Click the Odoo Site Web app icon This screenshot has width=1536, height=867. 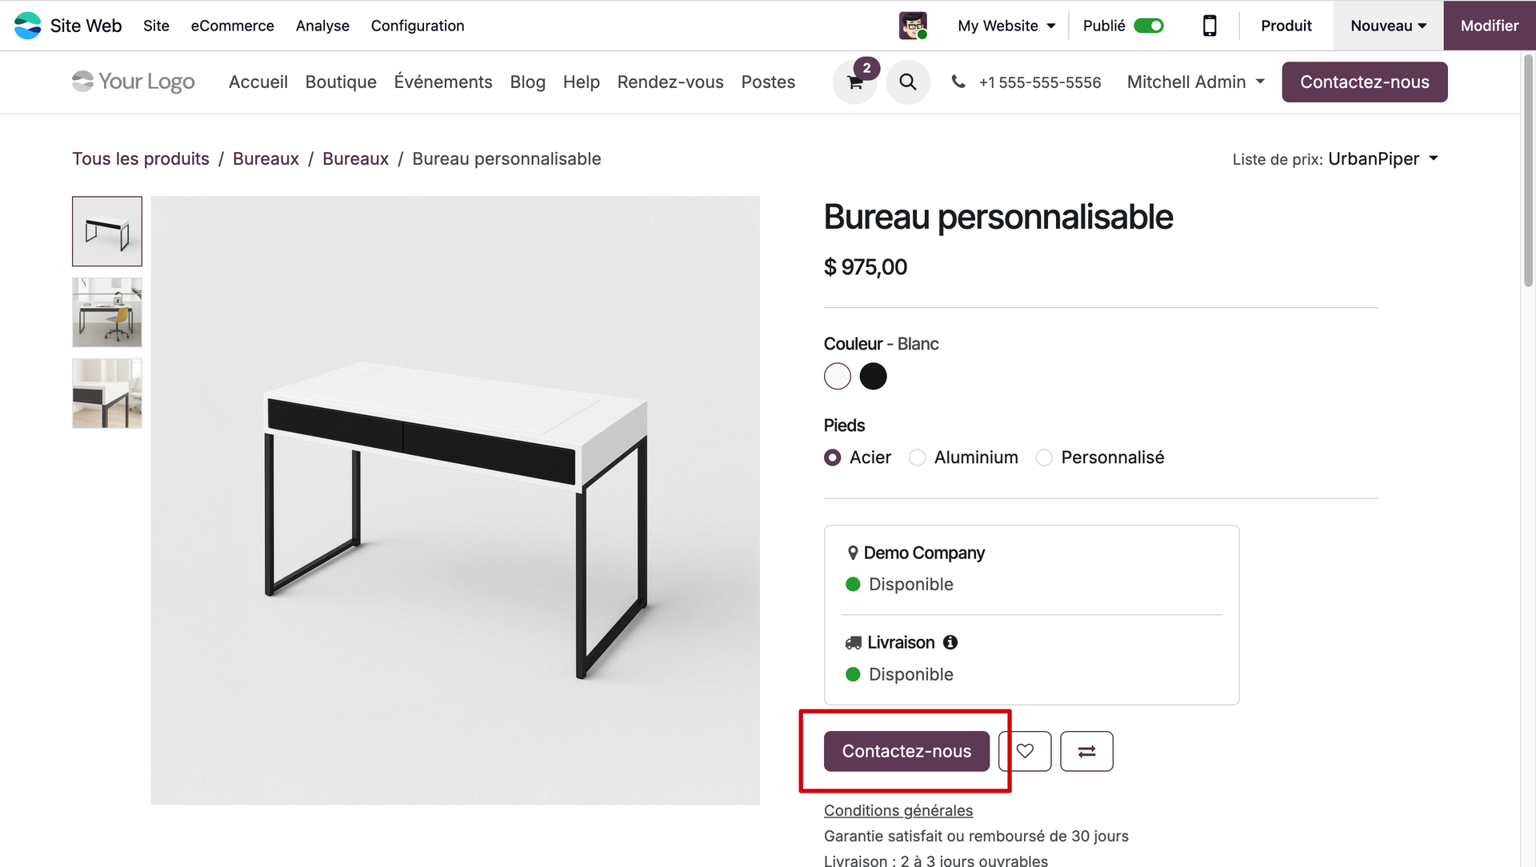click(x=28, y=26)
